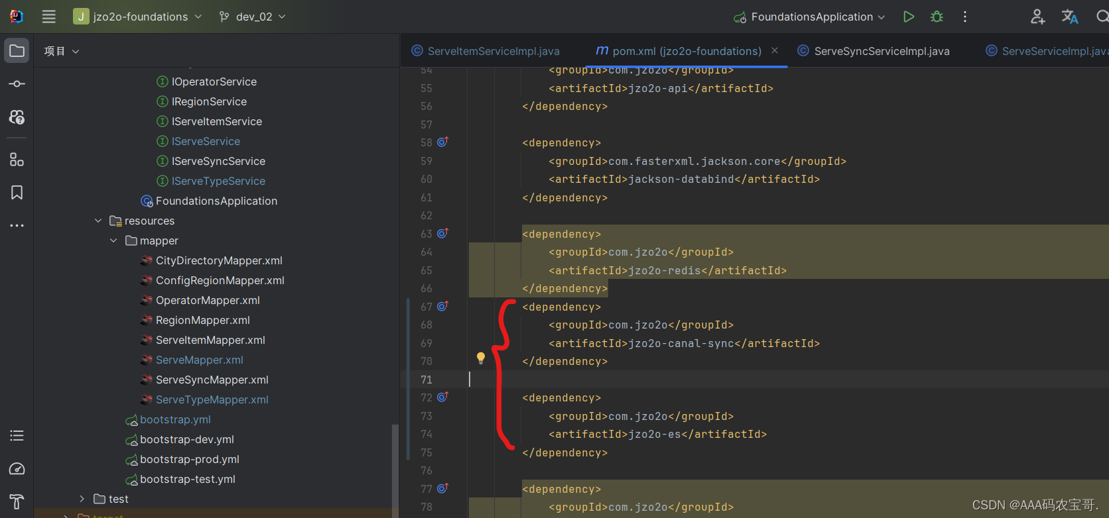Collapse the resources folder
1109x518 pixels.
click(98, 221)
